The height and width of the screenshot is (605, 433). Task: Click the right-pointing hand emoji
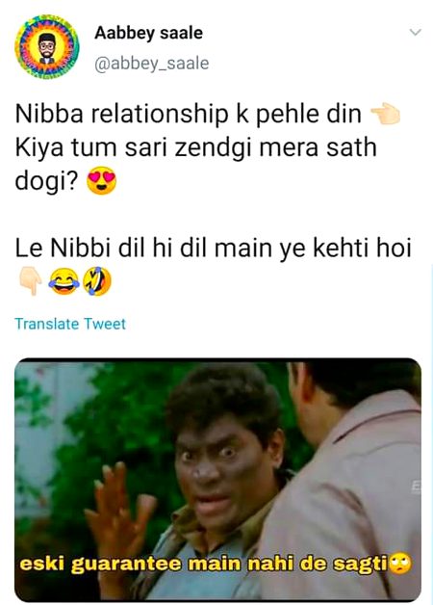tap(385, 115)
